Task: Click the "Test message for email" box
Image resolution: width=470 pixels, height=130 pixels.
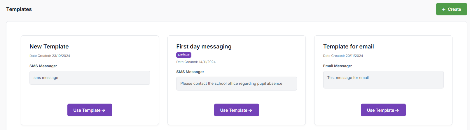Action: [x=383, y=80]
